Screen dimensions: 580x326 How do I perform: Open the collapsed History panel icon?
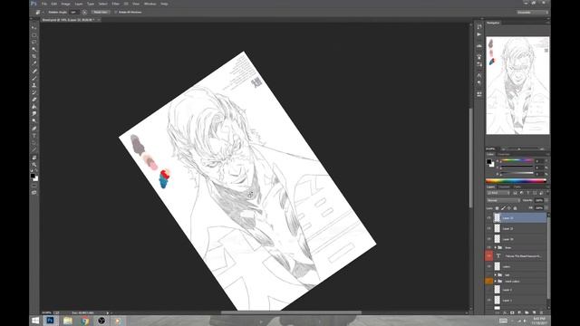point(479,26)
